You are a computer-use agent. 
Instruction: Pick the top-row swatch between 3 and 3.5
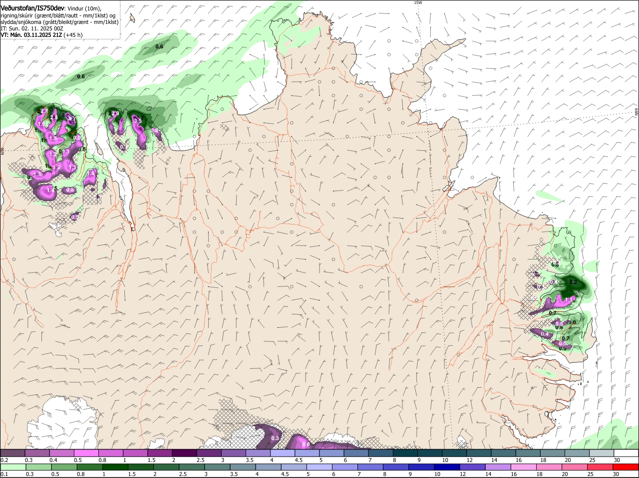[x=234, y=453]
